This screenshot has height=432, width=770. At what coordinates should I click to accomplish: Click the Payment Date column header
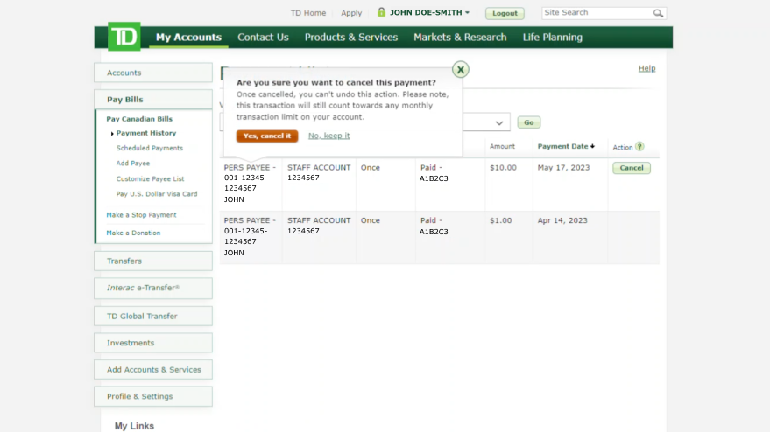(x=562, y=146)
